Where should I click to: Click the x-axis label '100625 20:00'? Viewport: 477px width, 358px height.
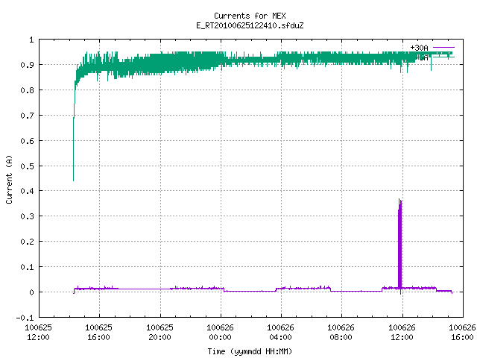click(159, 333)
